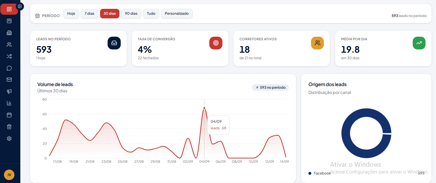
Task: Open the settings gear icon in sidebar
Action: [9, 138]
